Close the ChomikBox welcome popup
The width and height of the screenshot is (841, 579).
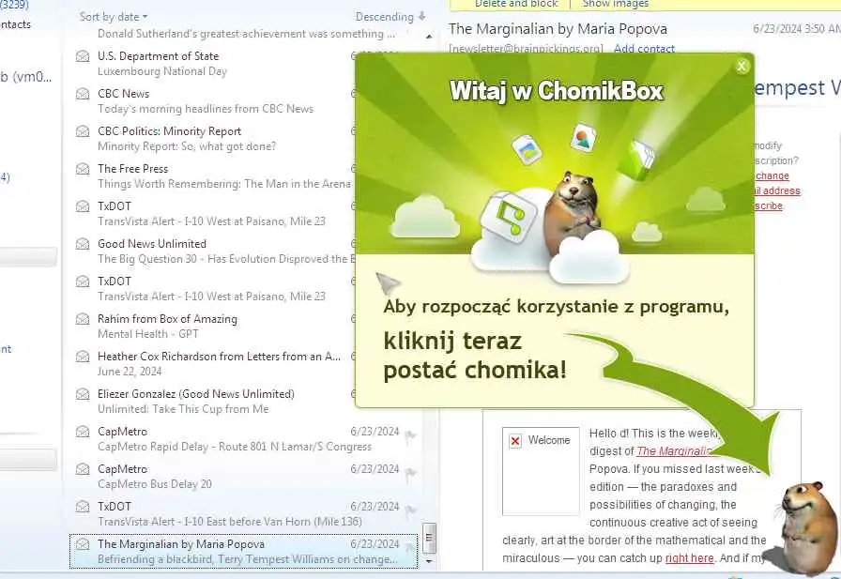[x=742, y=67]
